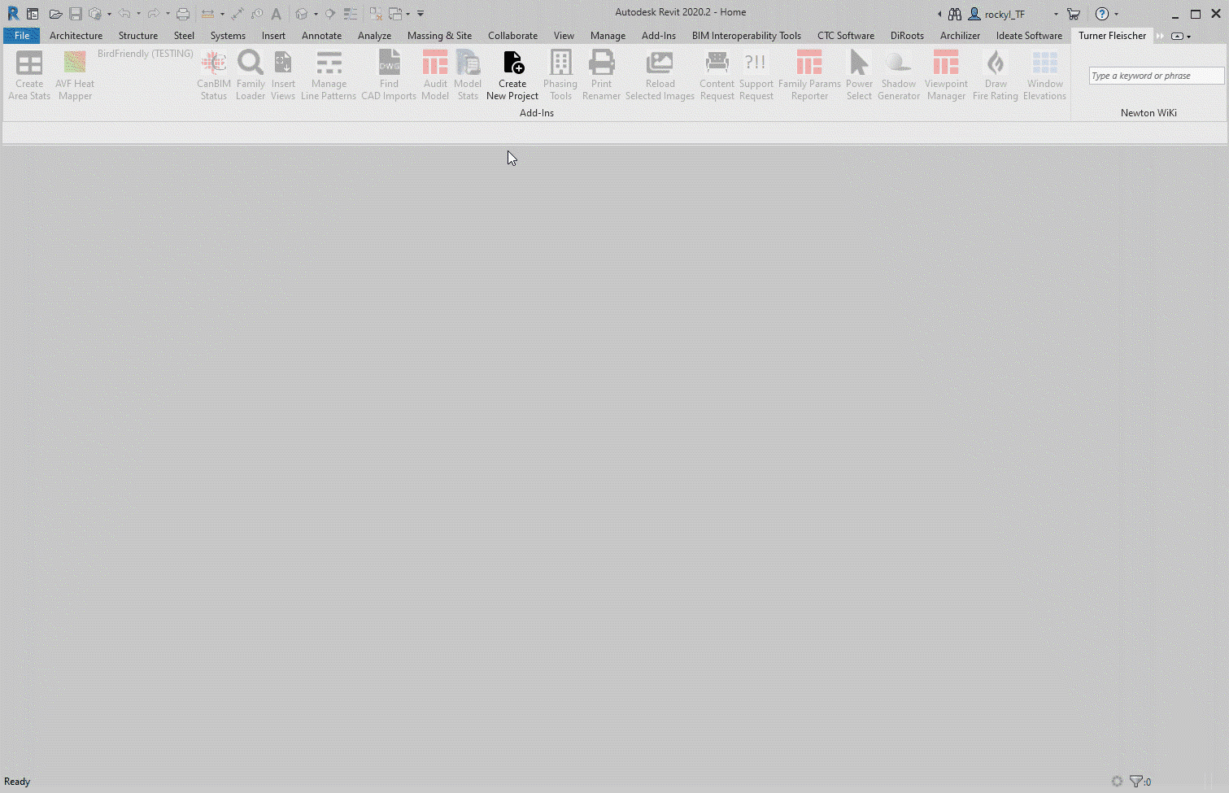
Task: Launch Print Renamer tool
Action: coord(602,76)
